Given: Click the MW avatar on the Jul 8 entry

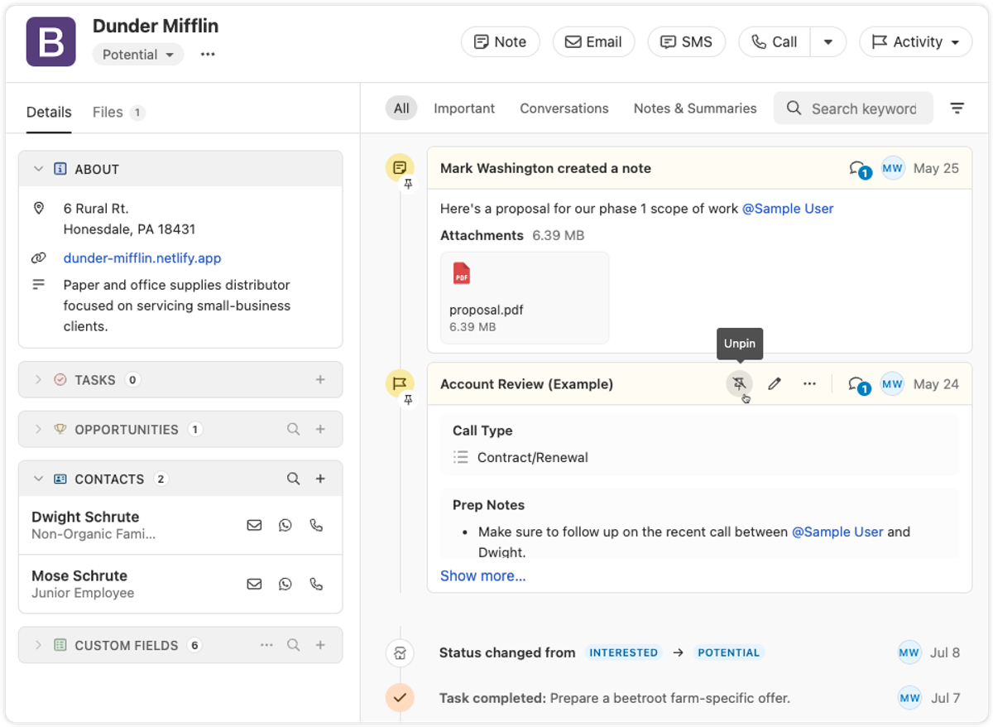Looking at the screenshot, I should click(909, 652).
